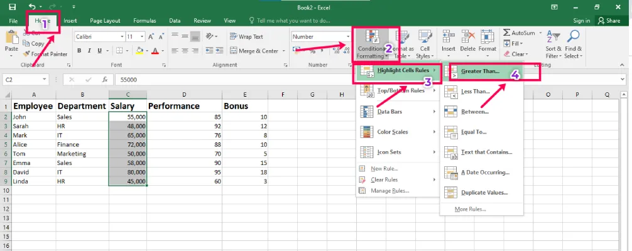The image size is (632, 251).
Task: Open the Calibri font name dropdown
Action: tap(122, 36)
